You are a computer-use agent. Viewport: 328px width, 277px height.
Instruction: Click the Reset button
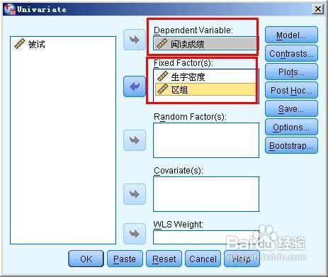click(164, 259)
